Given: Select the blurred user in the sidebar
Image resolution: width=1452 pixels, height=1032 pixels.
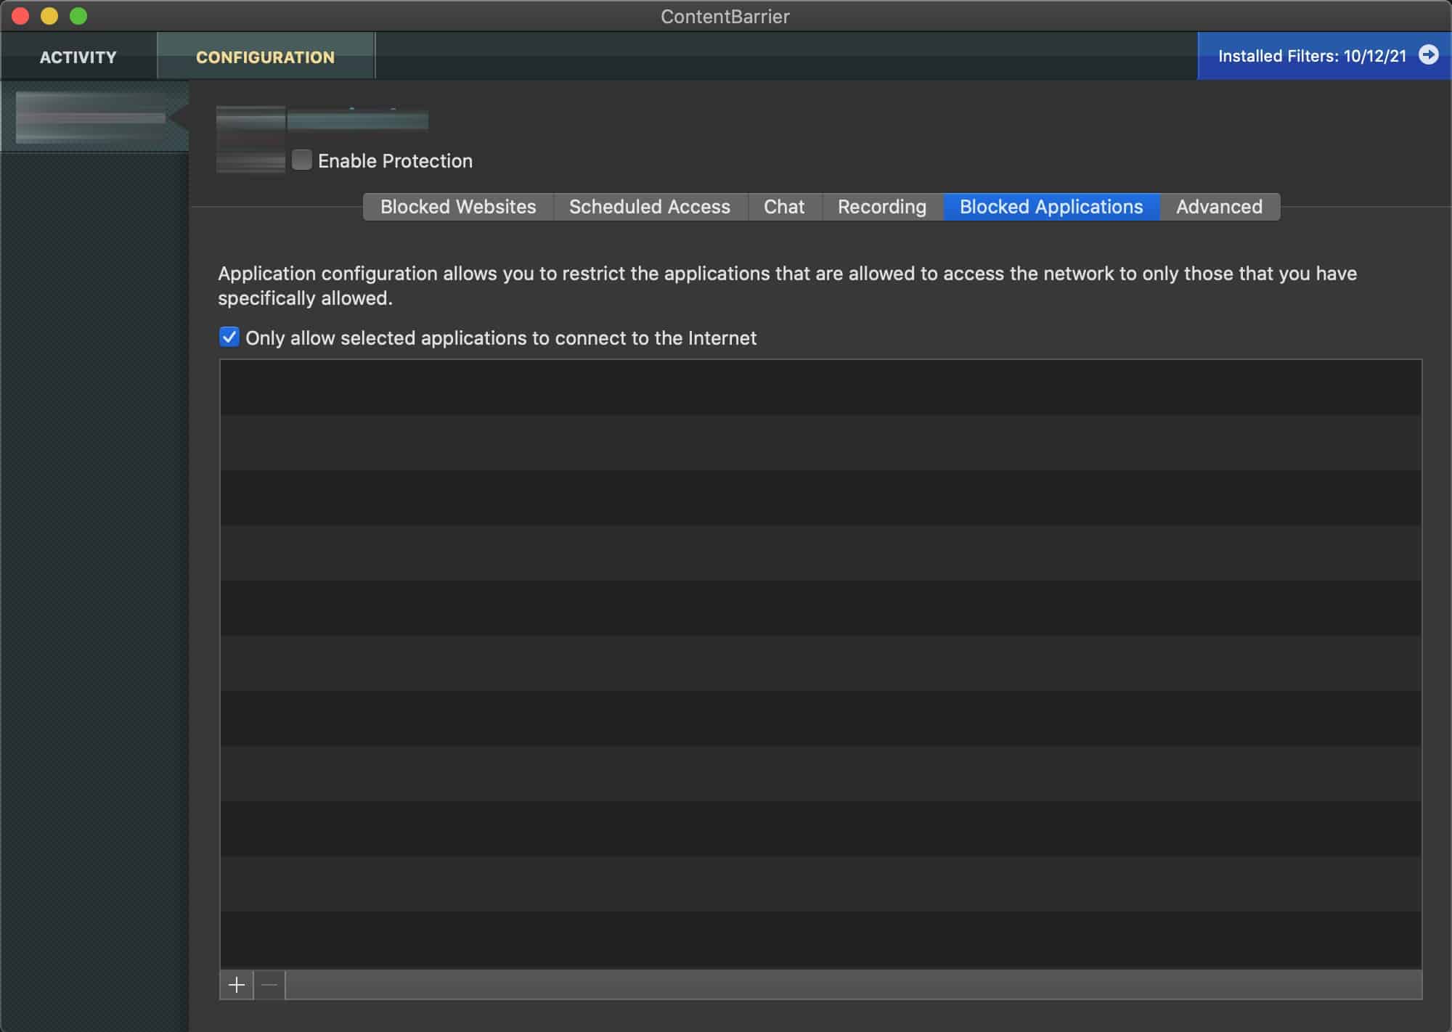Looking at the screenshot, I should pos(94,117).
